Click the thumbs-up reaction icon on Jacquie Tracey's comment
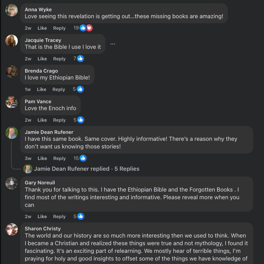The height and width of the screenshot is (264, 264). pos(81,59)
